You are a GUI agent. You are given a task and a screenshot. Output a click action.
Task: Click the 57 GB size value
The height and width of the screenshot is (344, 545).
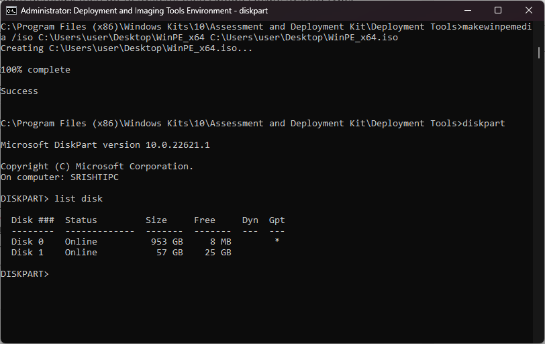169,253
